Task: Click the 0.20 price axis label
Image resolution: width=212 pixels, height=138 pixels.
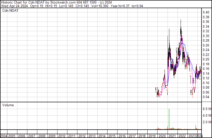Action: tap(206, 59)
